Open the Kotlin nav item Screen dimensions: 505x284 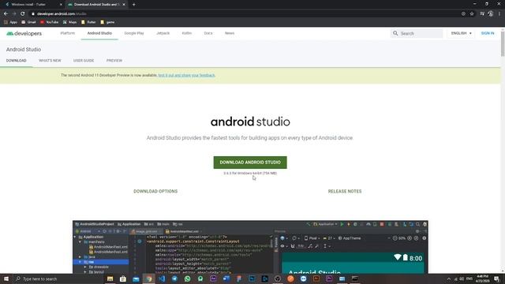click(187, 33)
